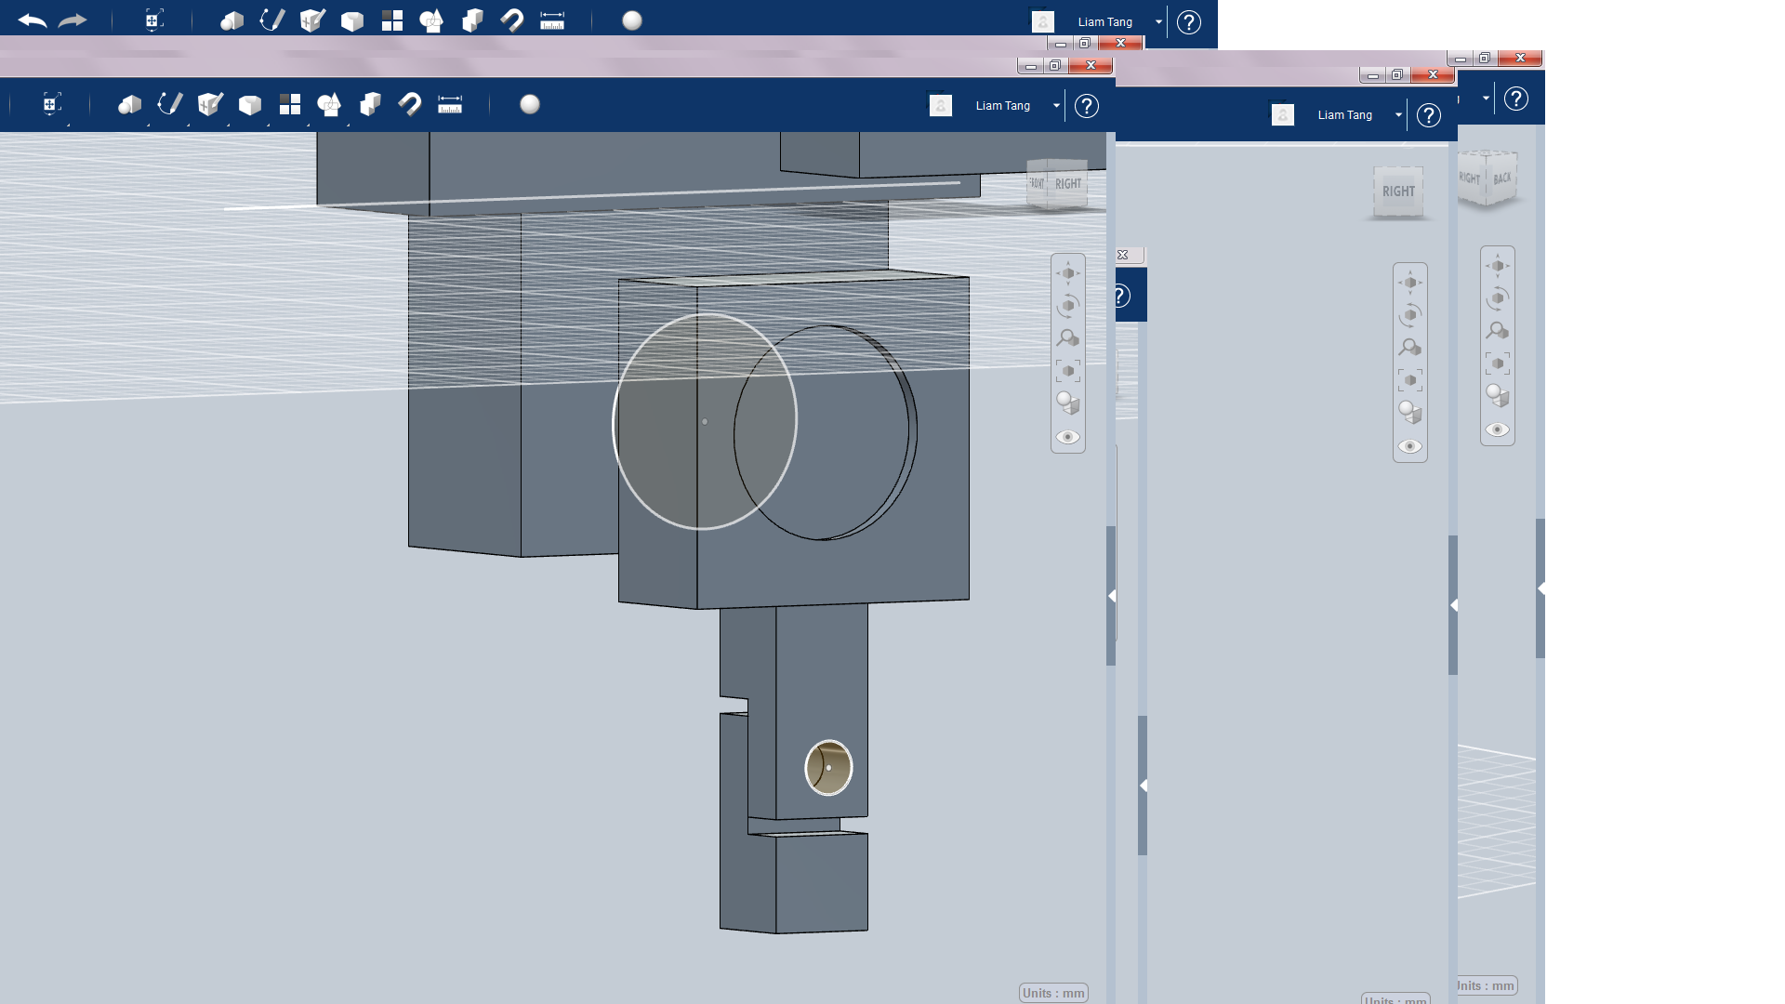Click Undo arrow in the topmost toolbar
The height and width of the screenshot is (1004, 1785).
pyautogui.click(x=33, y=20)
